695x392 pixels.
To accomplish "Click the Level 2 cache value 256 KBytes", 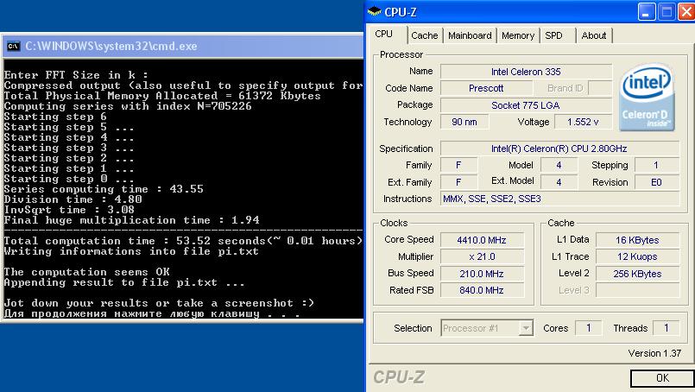I will [637, 274].
